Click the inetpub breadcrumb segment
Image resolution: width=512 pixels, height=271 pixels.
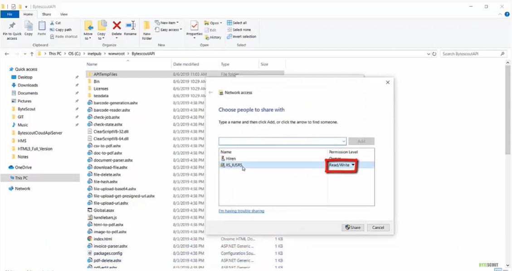[x=94, y=54]
